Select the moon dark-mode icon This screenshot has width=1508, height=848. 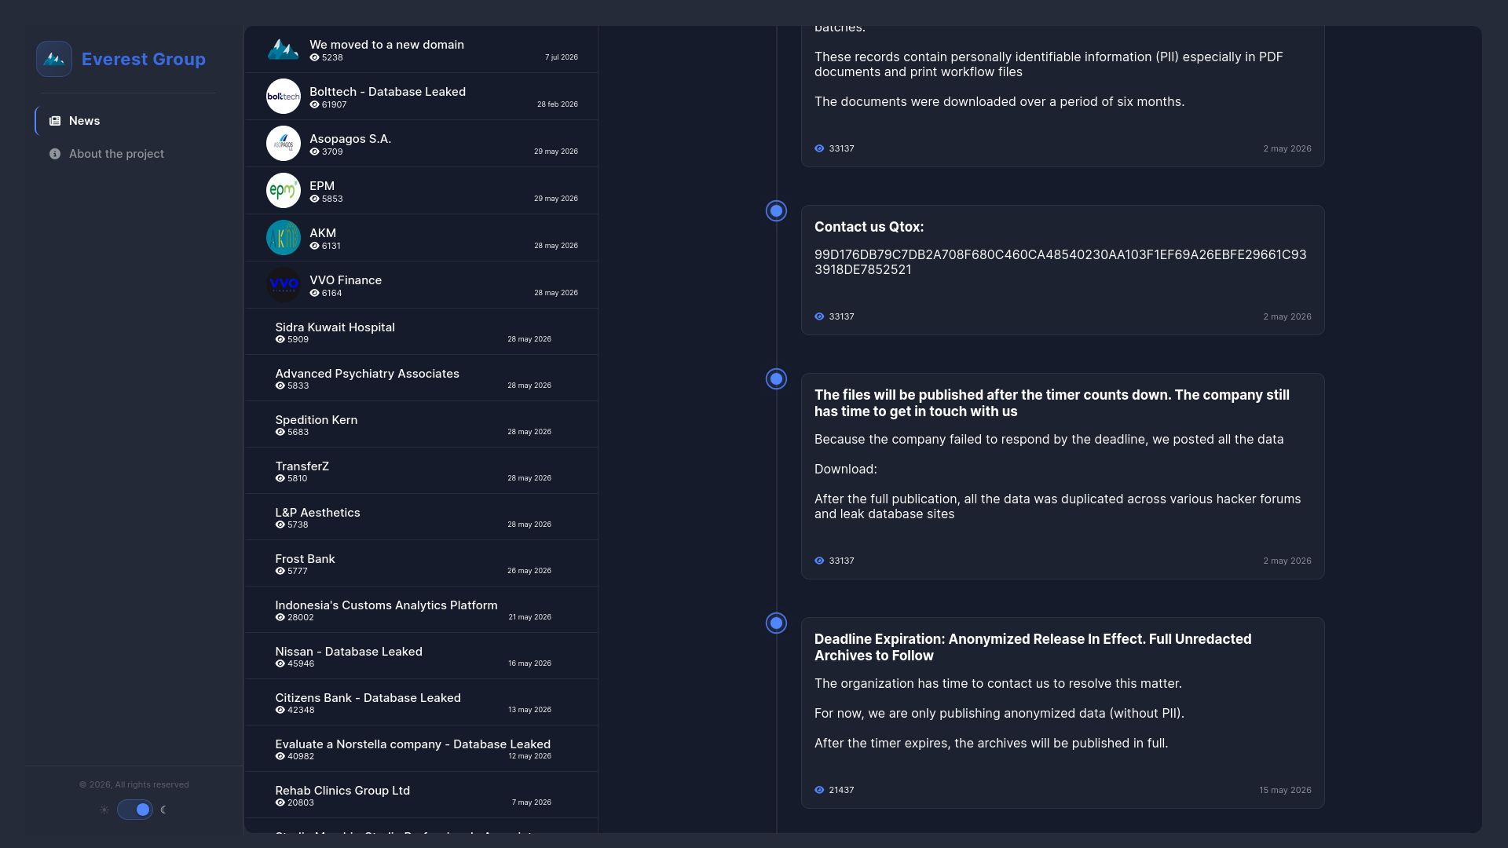pos(164,810)
